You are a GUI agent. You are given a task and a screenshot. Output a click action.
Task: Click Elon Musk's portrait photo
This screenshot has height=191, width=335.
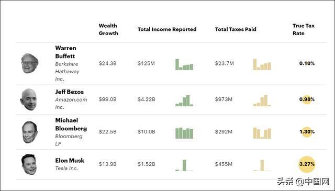point(29,164)
